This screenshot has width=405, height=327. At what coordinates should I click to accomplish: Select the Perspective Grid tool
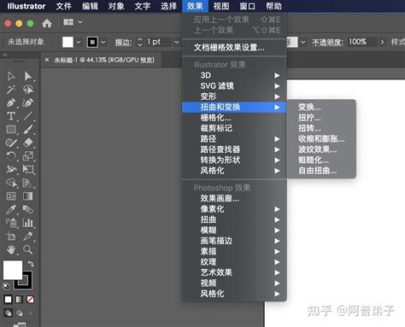point(28,183)
